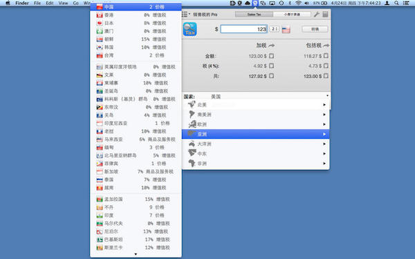This screenshot has height=259, width=415.
Task: Click the 文莱 flag icon
Action: point(100,75)
